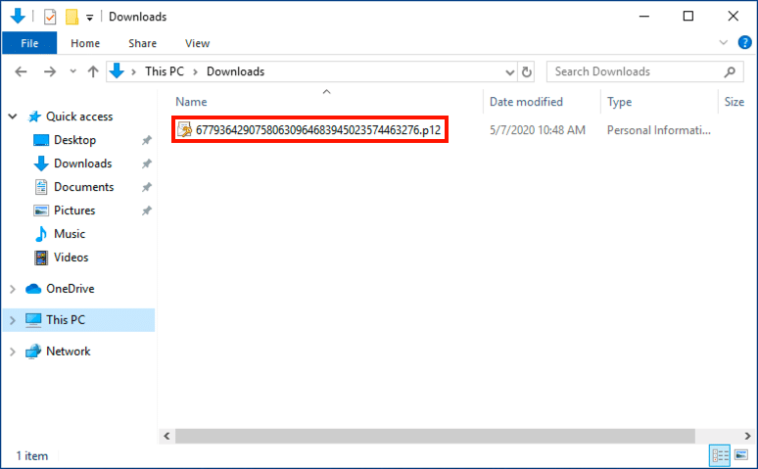
Task: Switch to details view in status bar
Action: tap(720, 456)
